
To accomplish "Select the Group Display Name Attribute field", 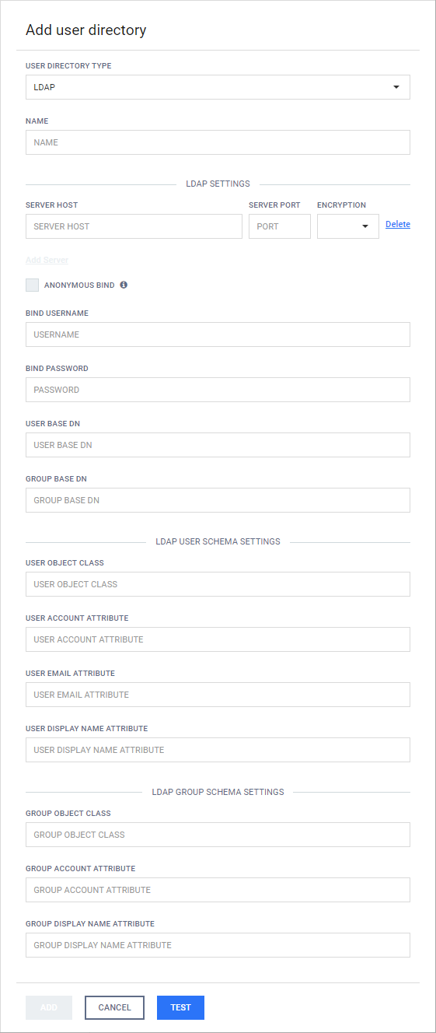I will pos(218,945).
